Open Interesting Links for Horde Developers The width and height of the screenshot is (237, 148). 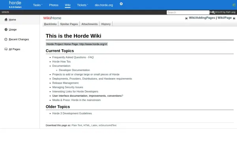tap(75, 92)
